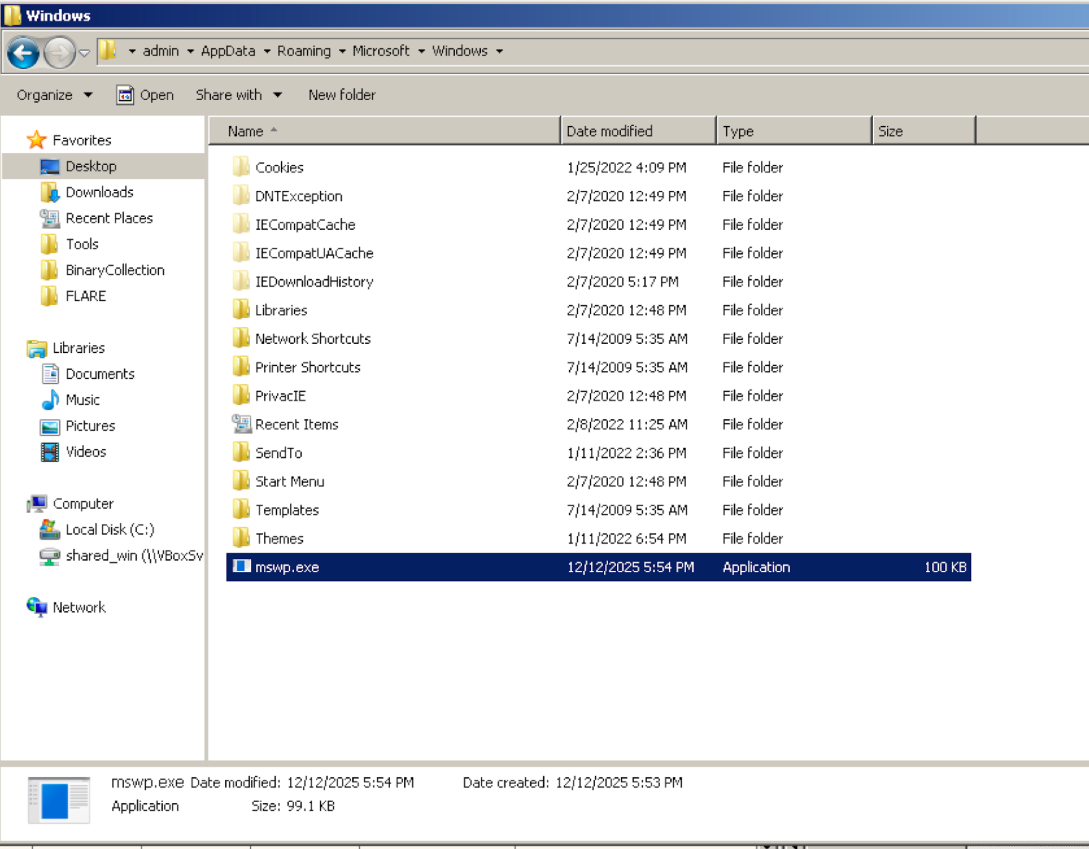Select the Themes folder icon
This screenshot has width=1089, height=849.
click(241, 538)
